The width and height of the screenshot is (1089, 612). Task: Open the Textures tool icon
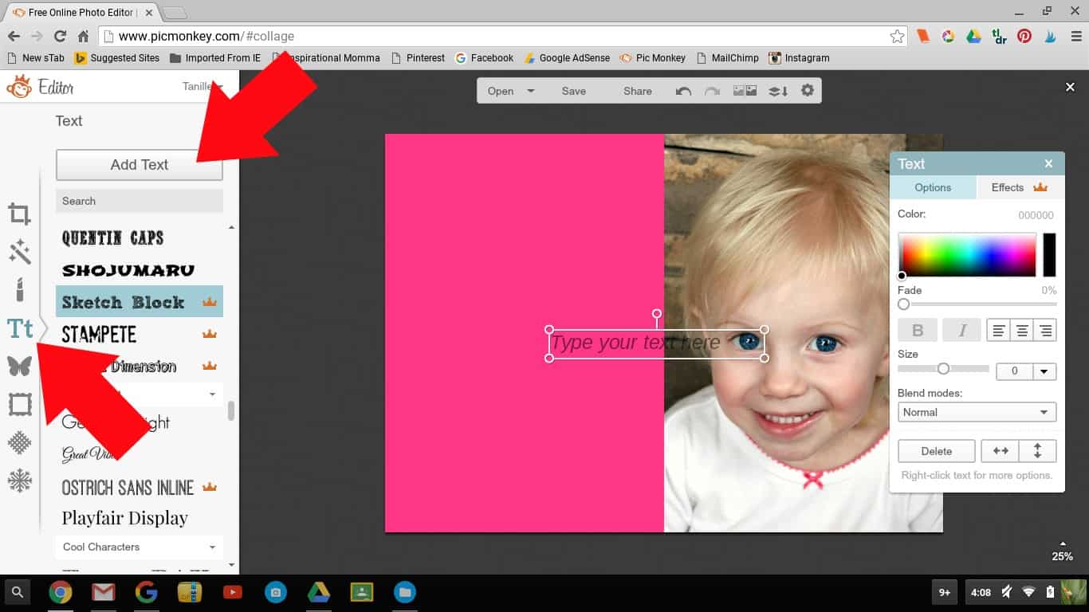click(19, 442)
